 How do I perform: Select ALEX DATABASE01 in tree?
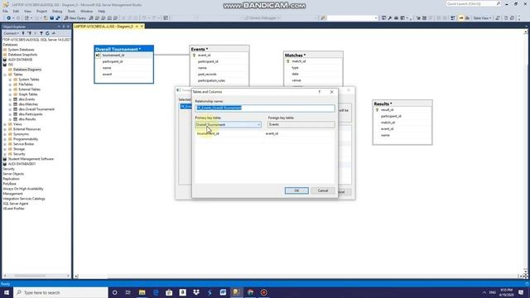point(22,164)
